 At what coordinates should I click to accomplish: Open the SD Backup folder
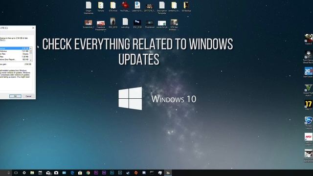pos(186,7)
